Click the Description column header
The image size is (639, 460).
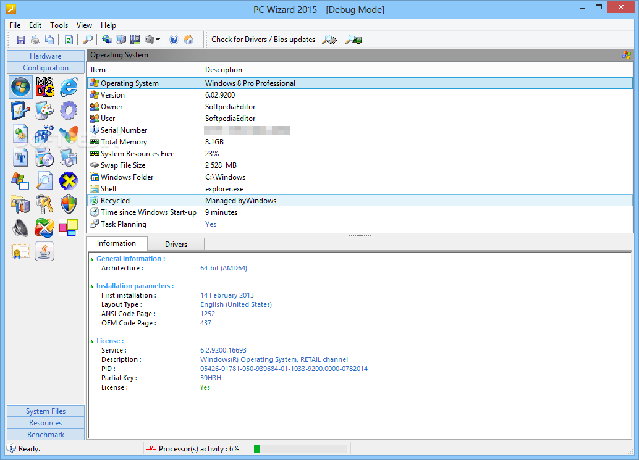[417, 70]
